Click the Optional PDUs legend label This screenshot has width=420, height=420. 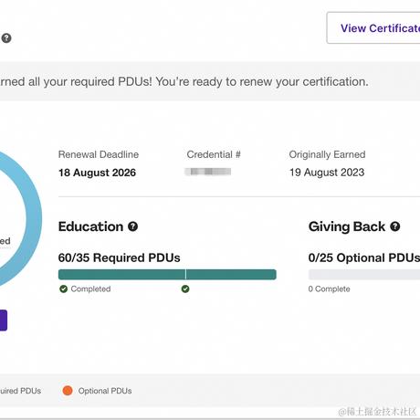click(x=105, y=391)
